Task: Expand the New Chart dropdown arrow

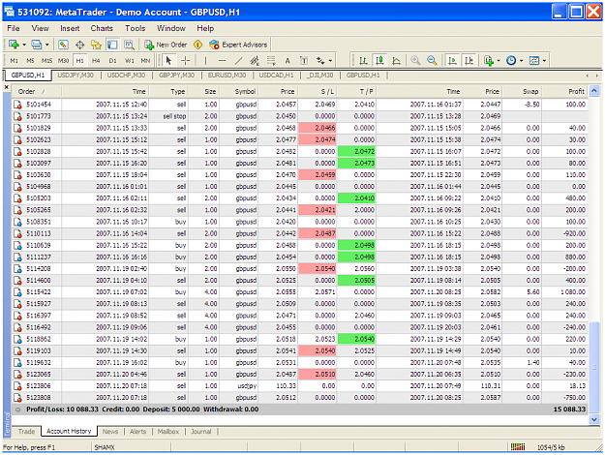Action: (x=24, y=45)
